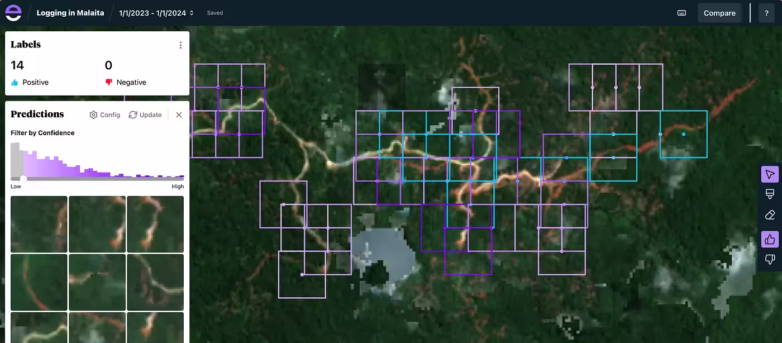This screenshot has width=782, height=343.
Task: Open the last prediction thumbnail in the top row
Action: (x=155, y=224)
